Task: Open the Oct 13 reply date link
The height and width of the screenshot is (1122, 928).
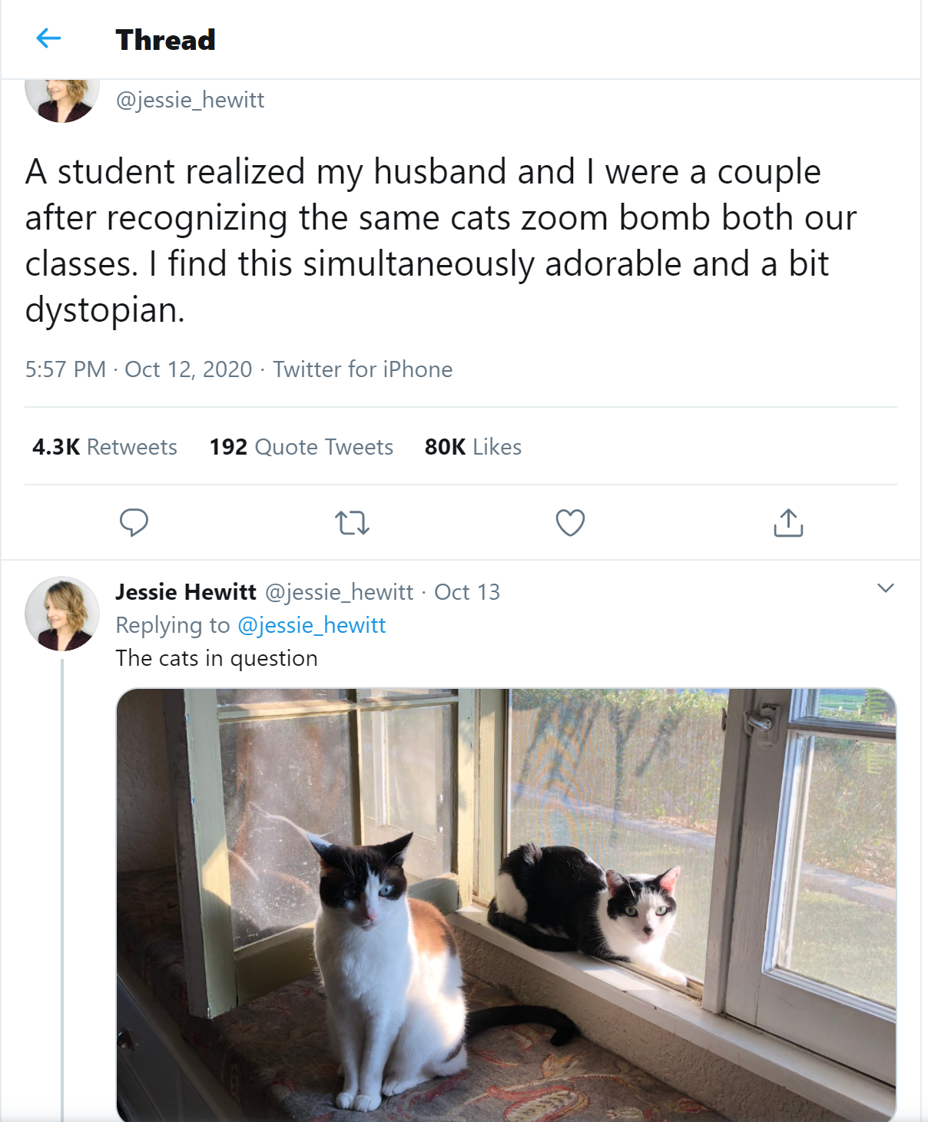Action: (x=467, y=592)
